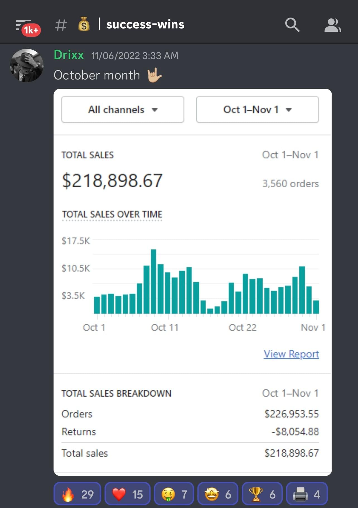Toggle the trophy reaction
Screen dimensions: 358x508
[x=262, y=494]
